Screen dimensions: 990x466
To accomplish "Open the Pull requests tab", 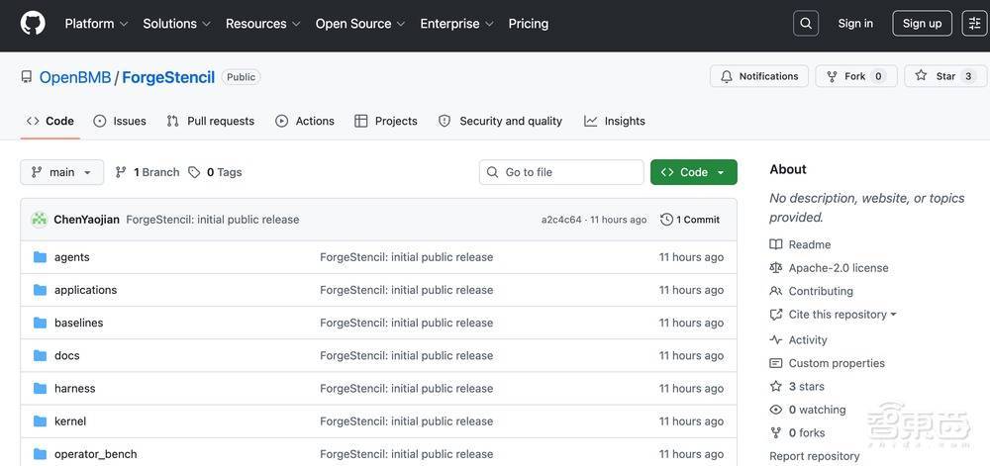I will pyautogui.click(x=210, y=121).
